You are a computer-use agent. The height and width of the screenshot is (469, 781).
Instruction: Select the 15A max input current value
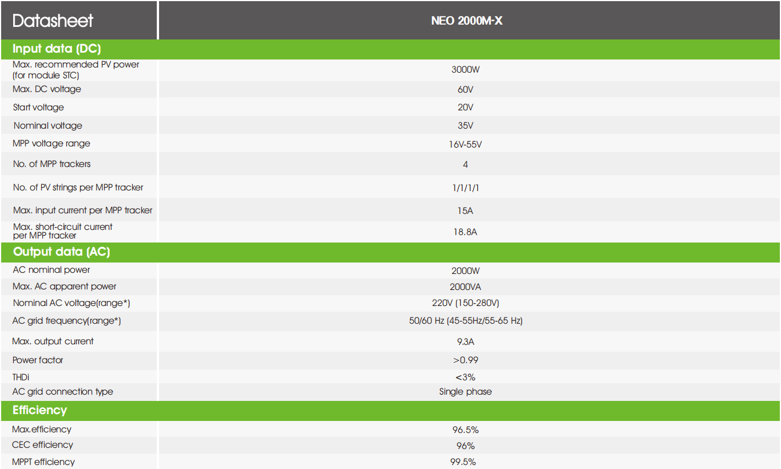[465, 211]
